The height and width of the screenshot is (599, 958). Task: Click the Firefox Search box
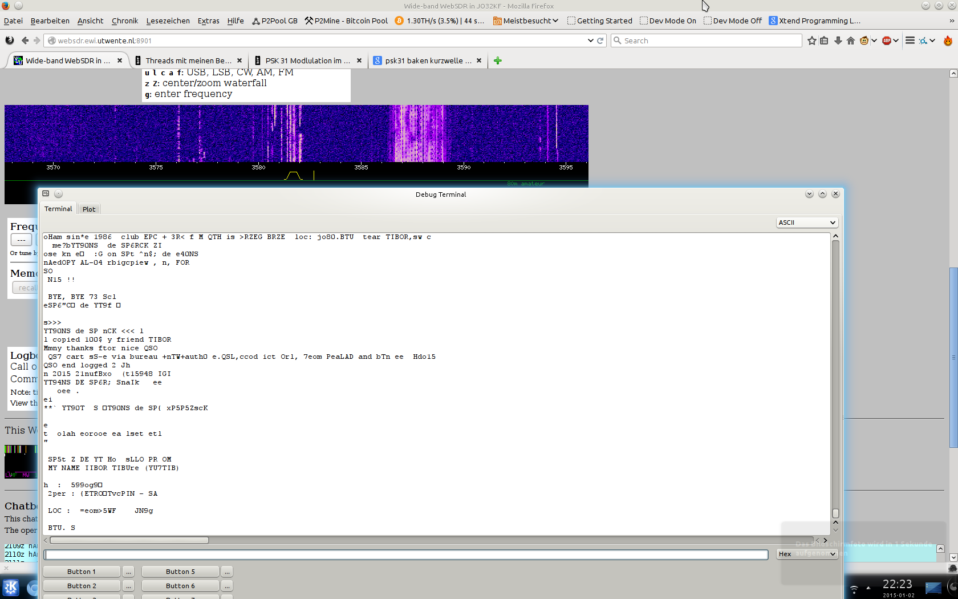(x=707, y=41)
